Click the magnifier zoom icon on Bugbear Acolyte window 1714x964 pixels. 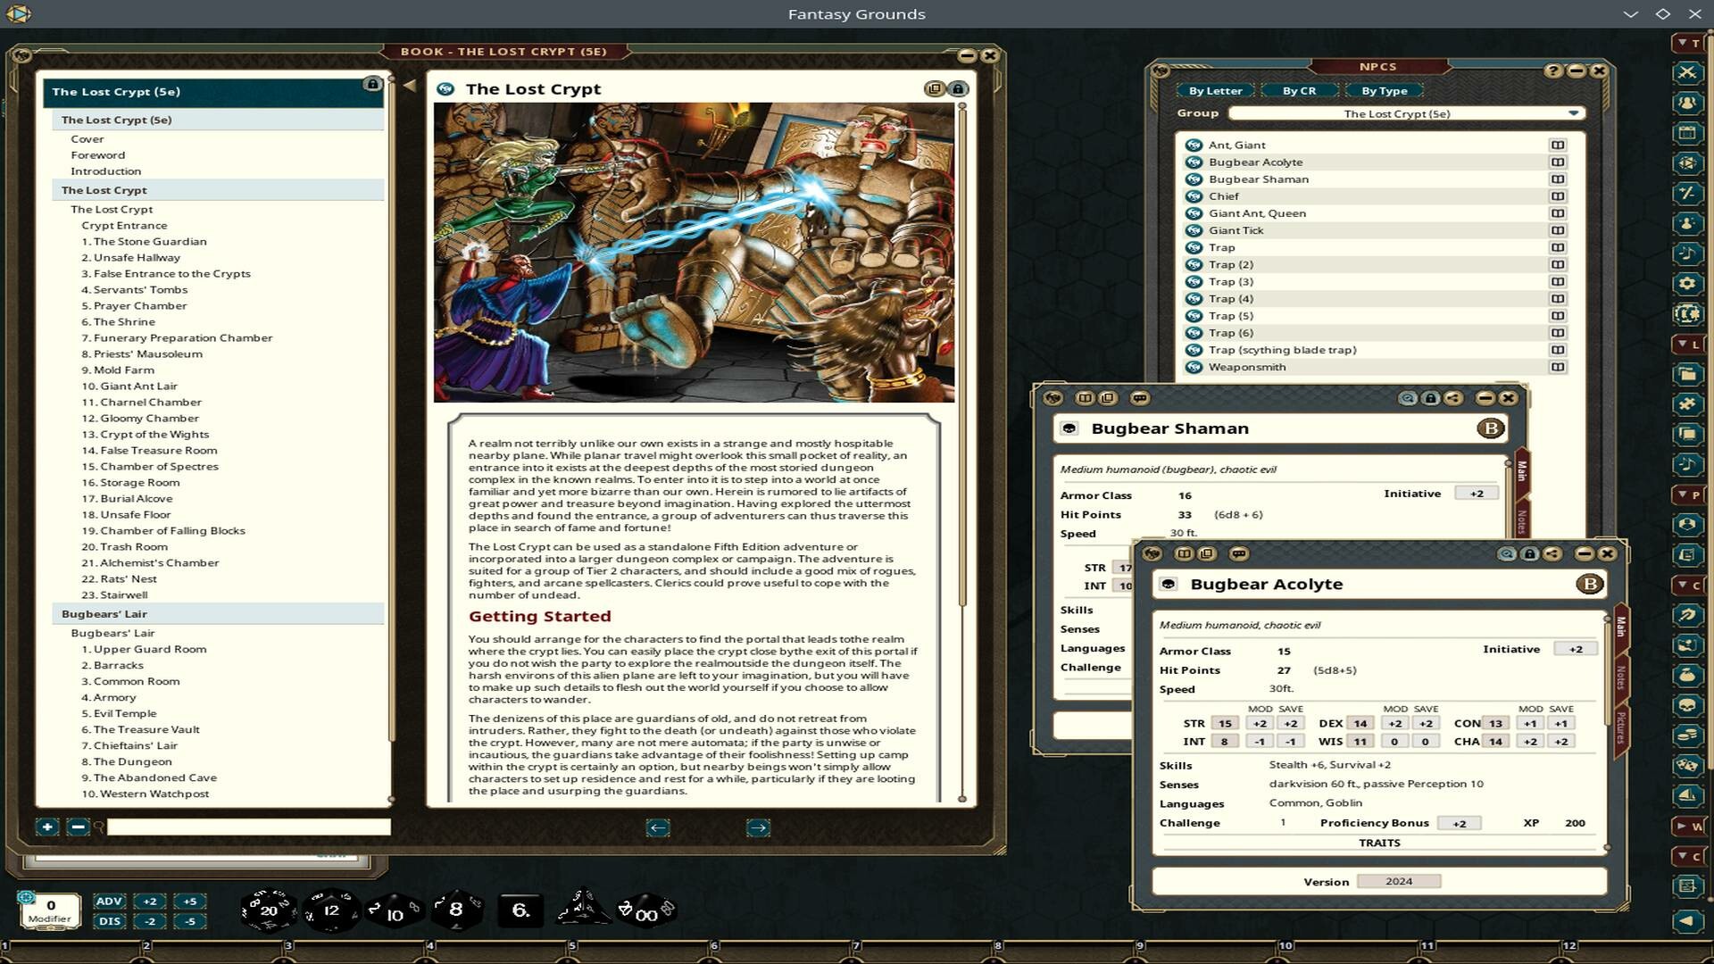(1506, 554)
